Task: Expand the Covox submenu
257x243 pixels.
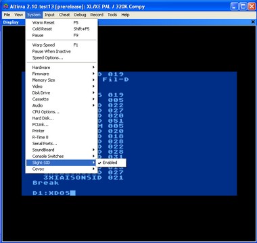Action: (x=62, y=169)
